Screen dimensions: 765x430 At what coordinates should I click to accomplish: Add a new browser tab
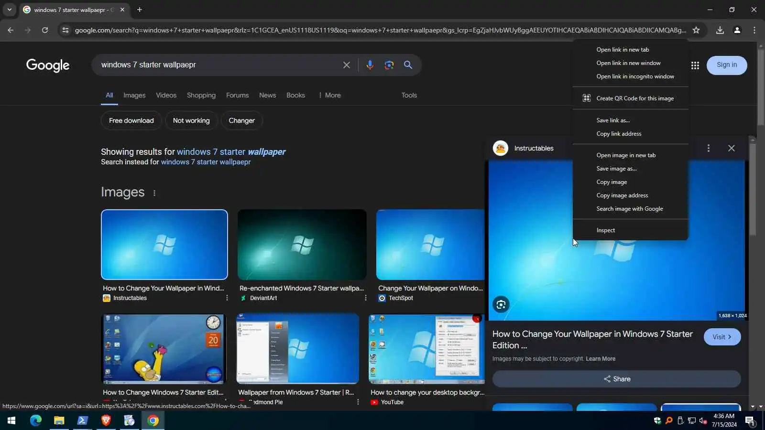coord(140,10)
